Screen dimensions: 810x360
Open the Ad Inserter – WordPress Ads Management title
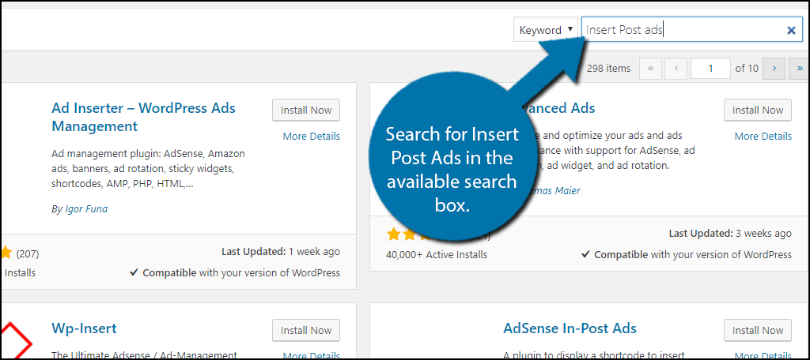click(x=144, y=117)
